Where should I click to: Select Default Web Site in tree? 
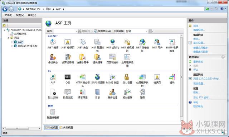click(28, 46)
